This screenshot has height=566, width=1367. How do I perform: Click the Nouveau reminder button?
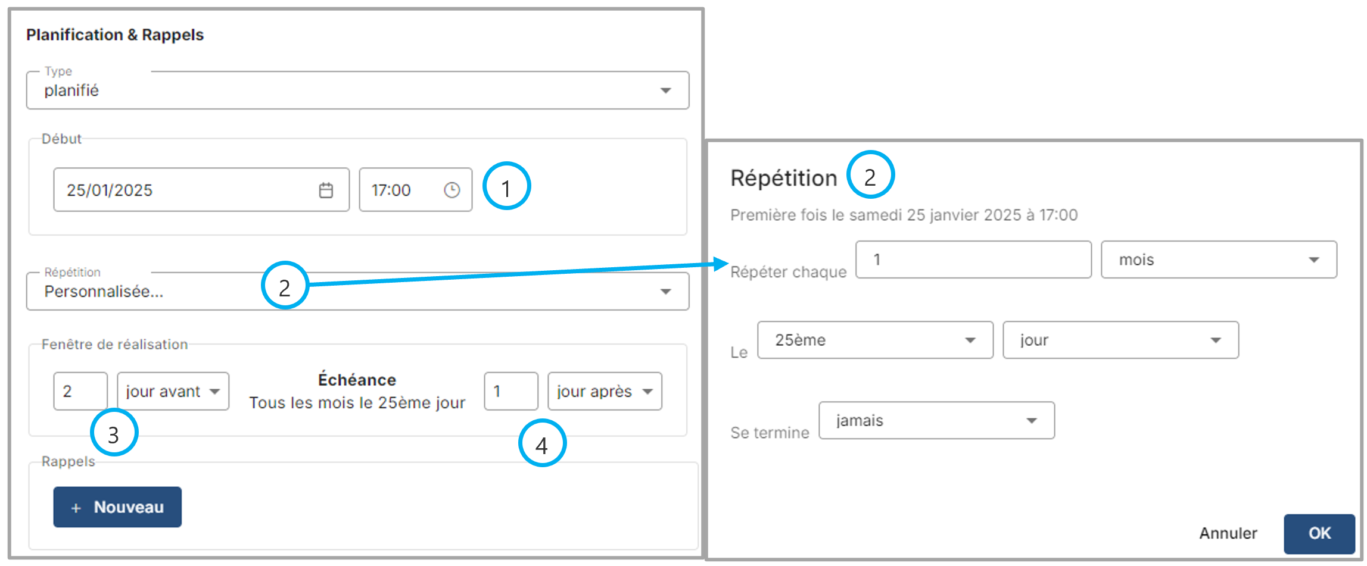pos(117,507)
